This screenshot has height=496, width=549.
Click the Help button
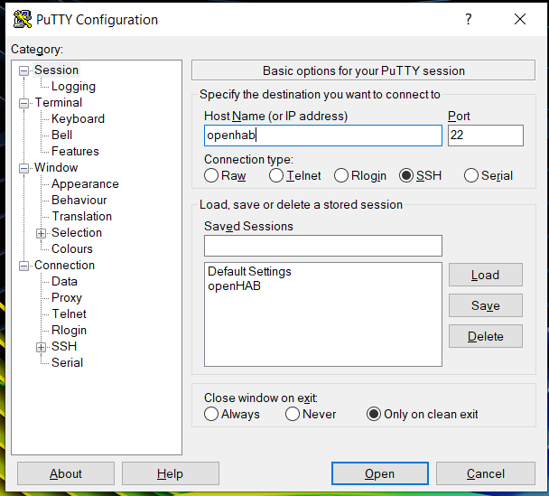pos(171,473)
